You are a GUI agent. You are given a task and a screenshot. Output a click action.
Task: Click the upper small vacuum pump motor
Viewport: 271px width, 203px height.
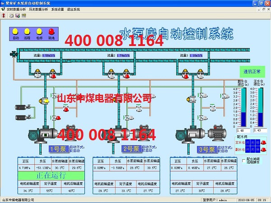point(23,107)
